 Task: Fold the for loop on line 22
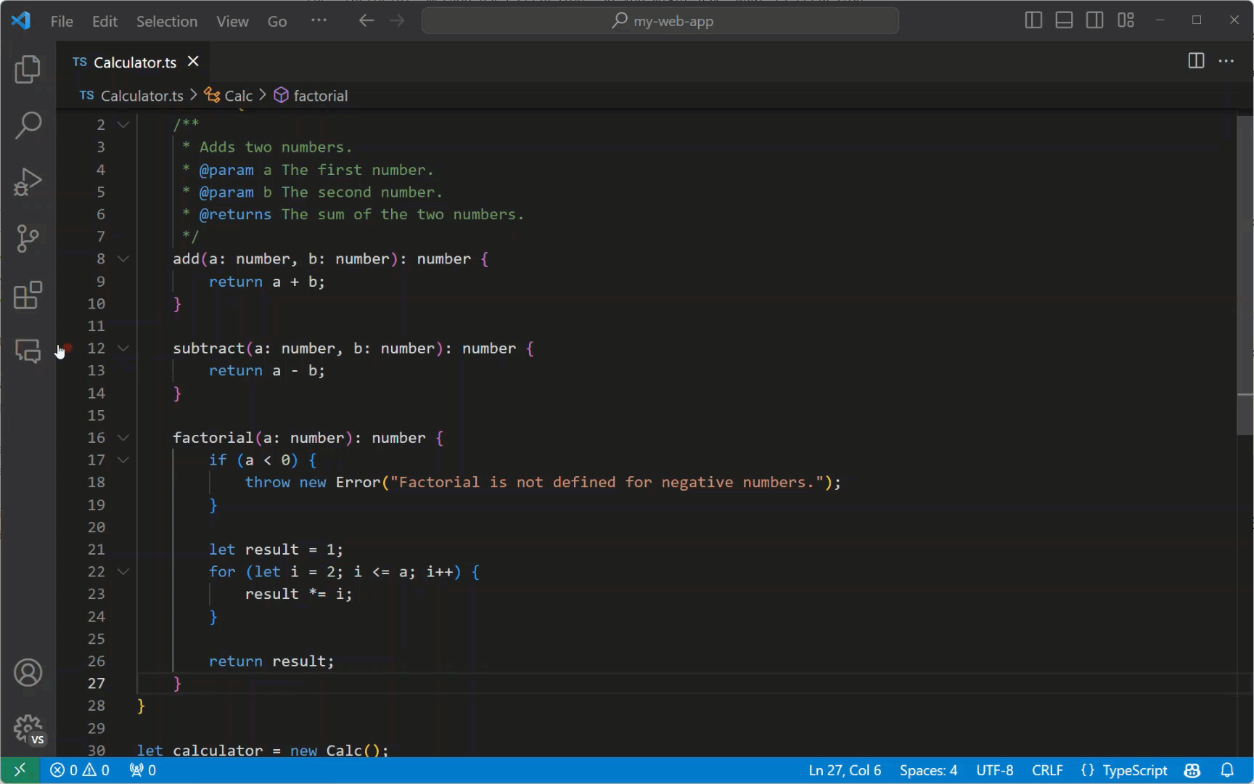click(123, 572)
